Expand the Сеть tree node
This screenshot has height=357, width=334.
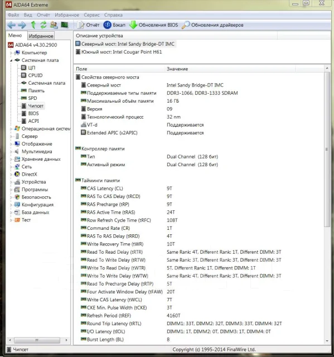click(x=11, y=167)
